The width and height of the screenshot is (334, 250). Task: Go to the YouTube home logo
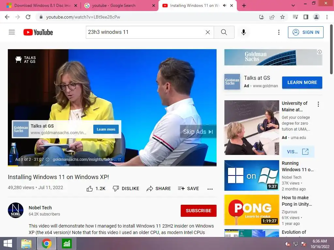click(x=38, y=32)
